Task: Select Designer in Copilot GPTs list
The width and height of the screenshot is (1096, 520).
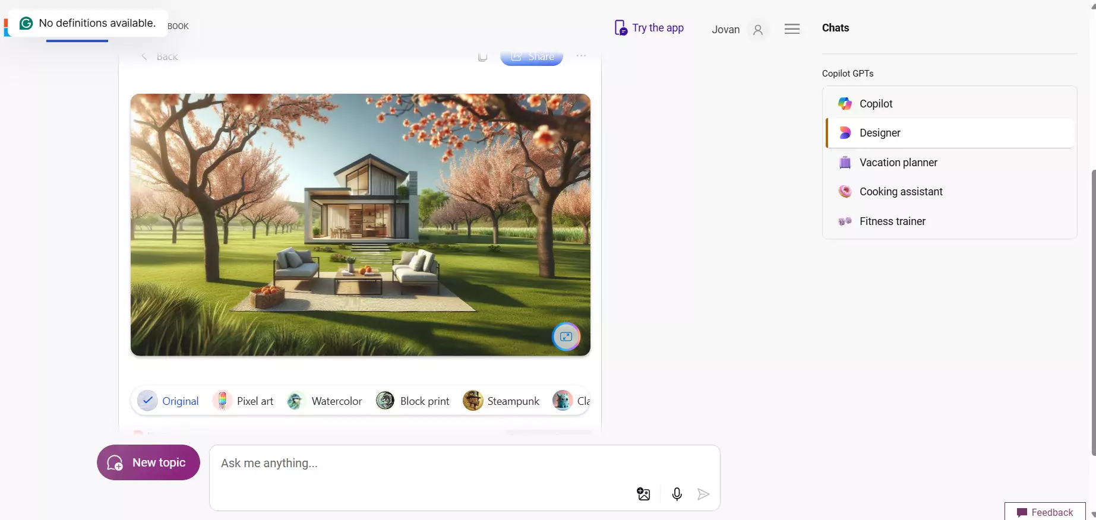Action: (x=949, y=133)
